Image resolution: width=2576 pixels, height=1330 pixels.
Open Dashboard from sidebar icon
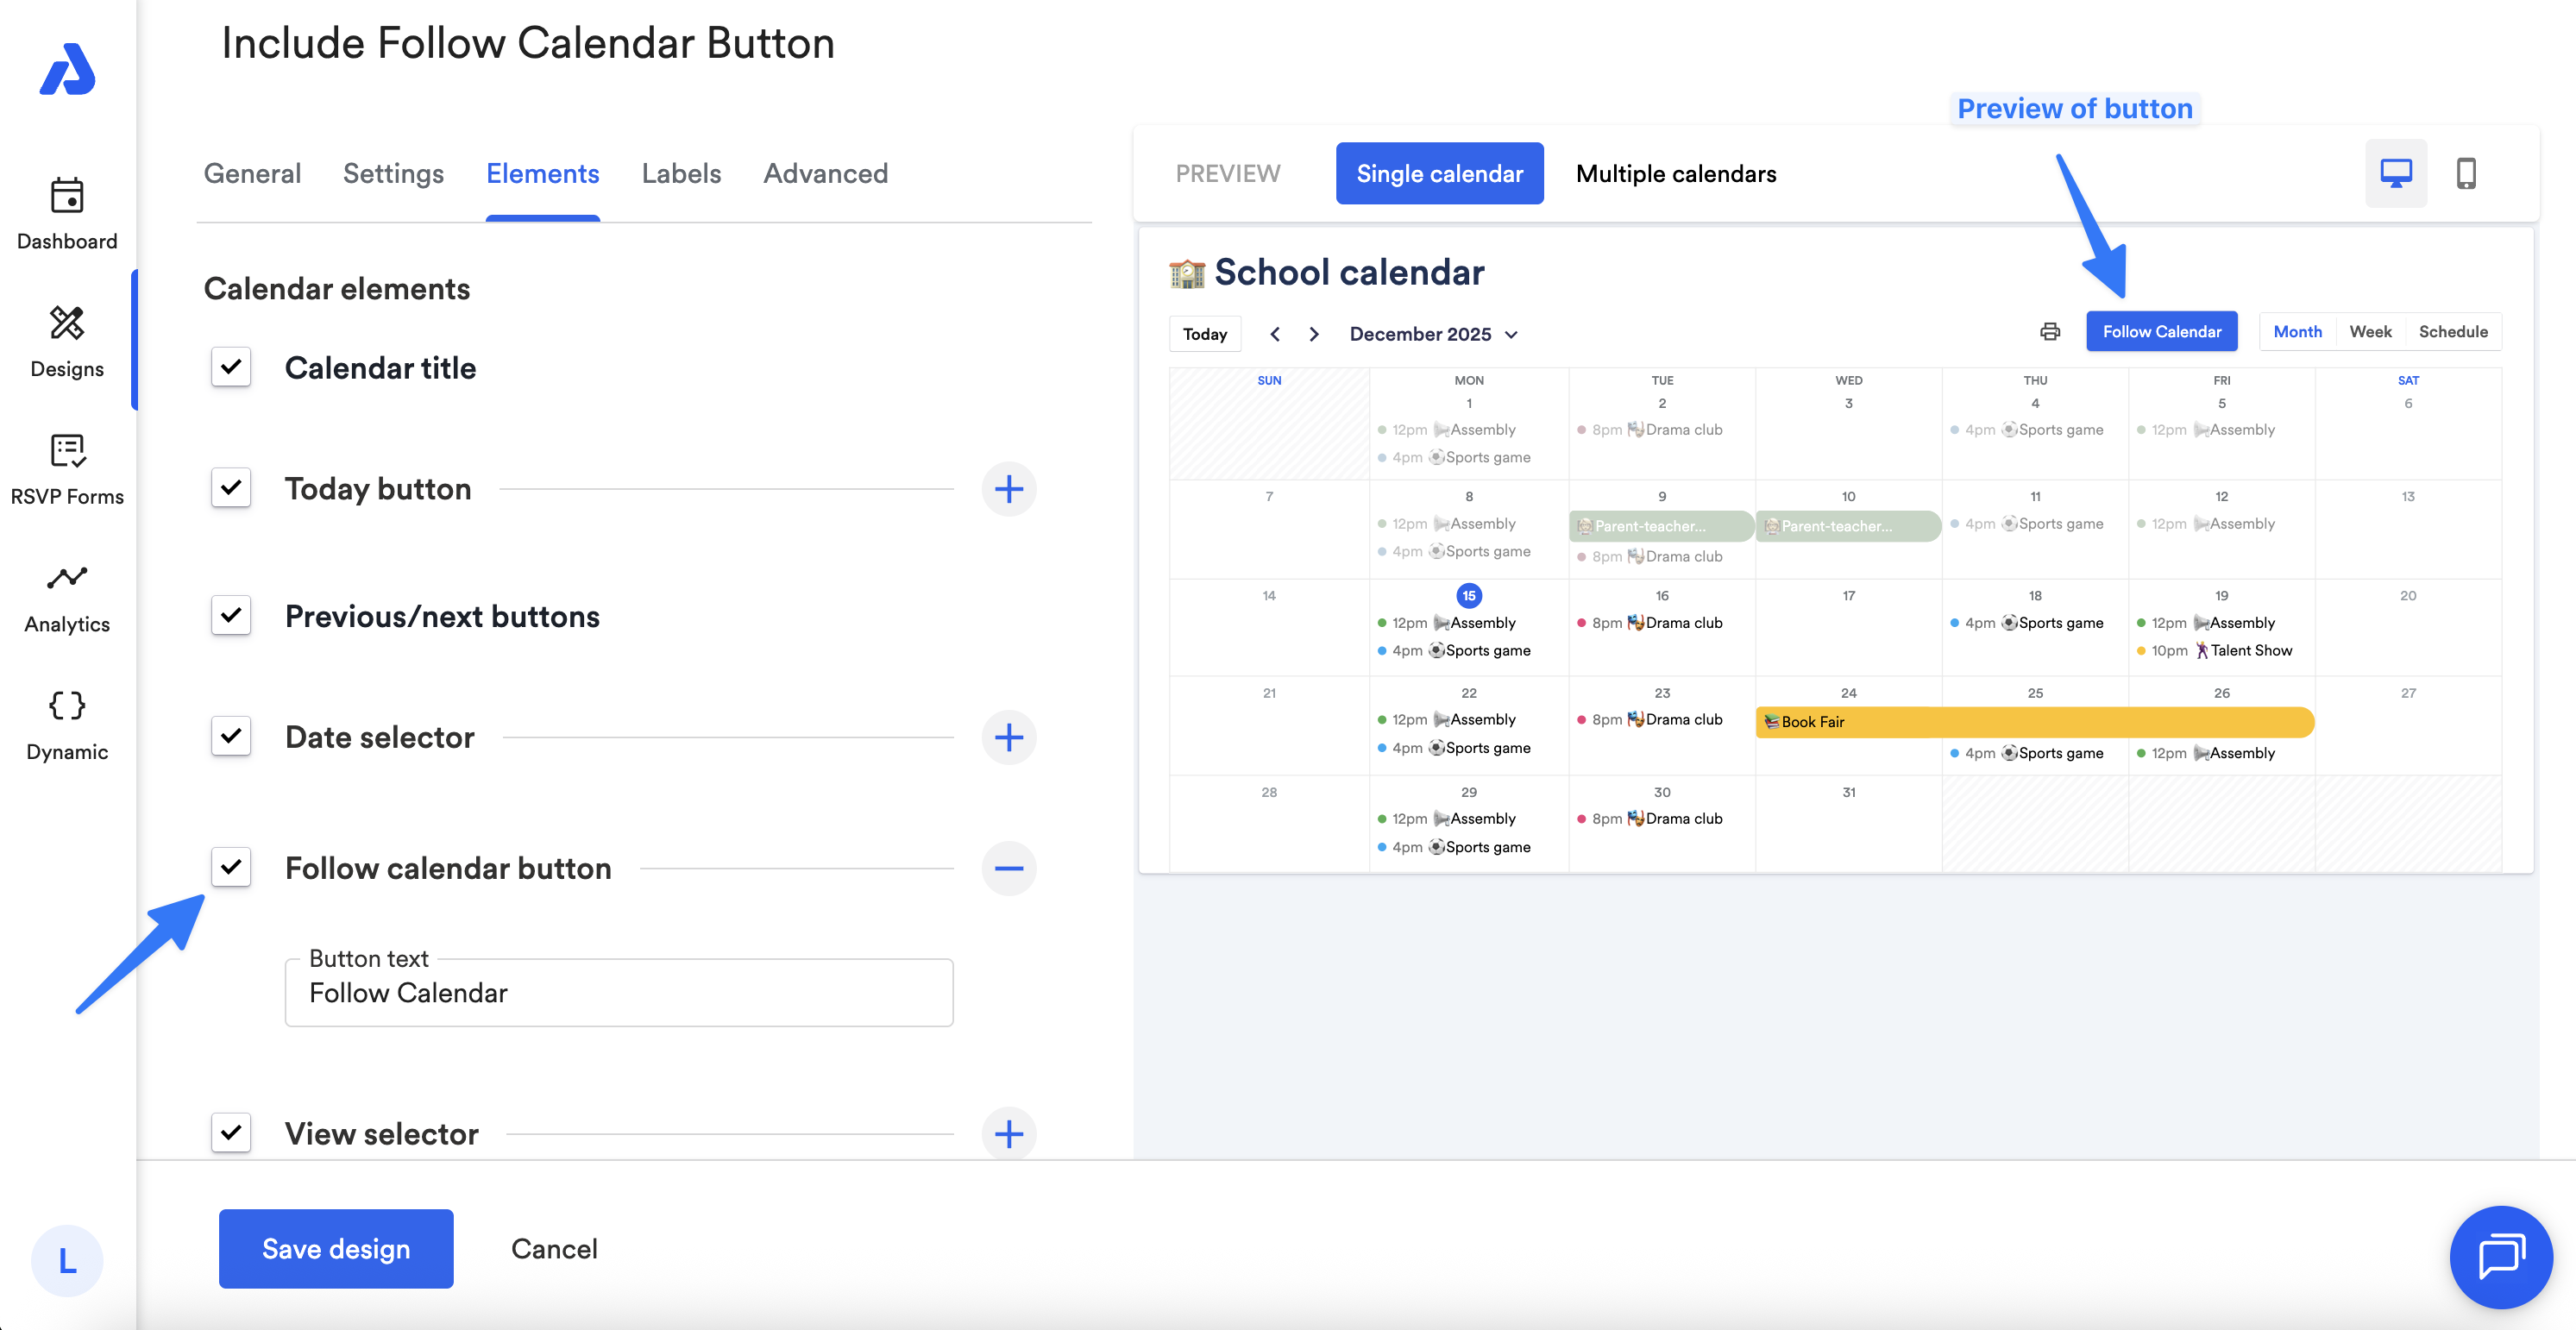(67, 196)
